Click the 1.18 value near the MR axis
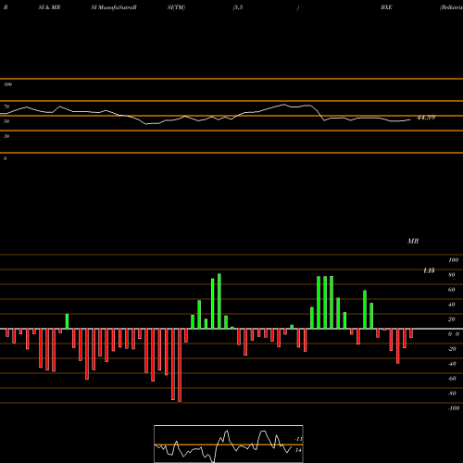Viewport: 463px width, 463px height. click(x=429, y=270)
